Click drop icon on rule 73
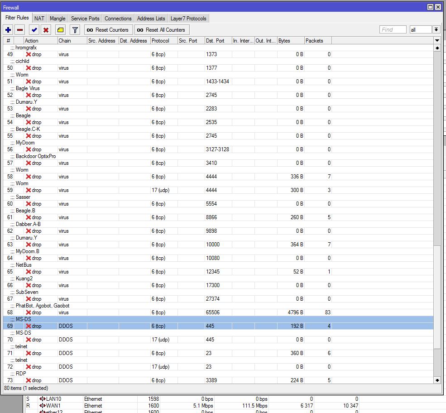This screenshot has width=446, height=413. click(x=28, y=380)
